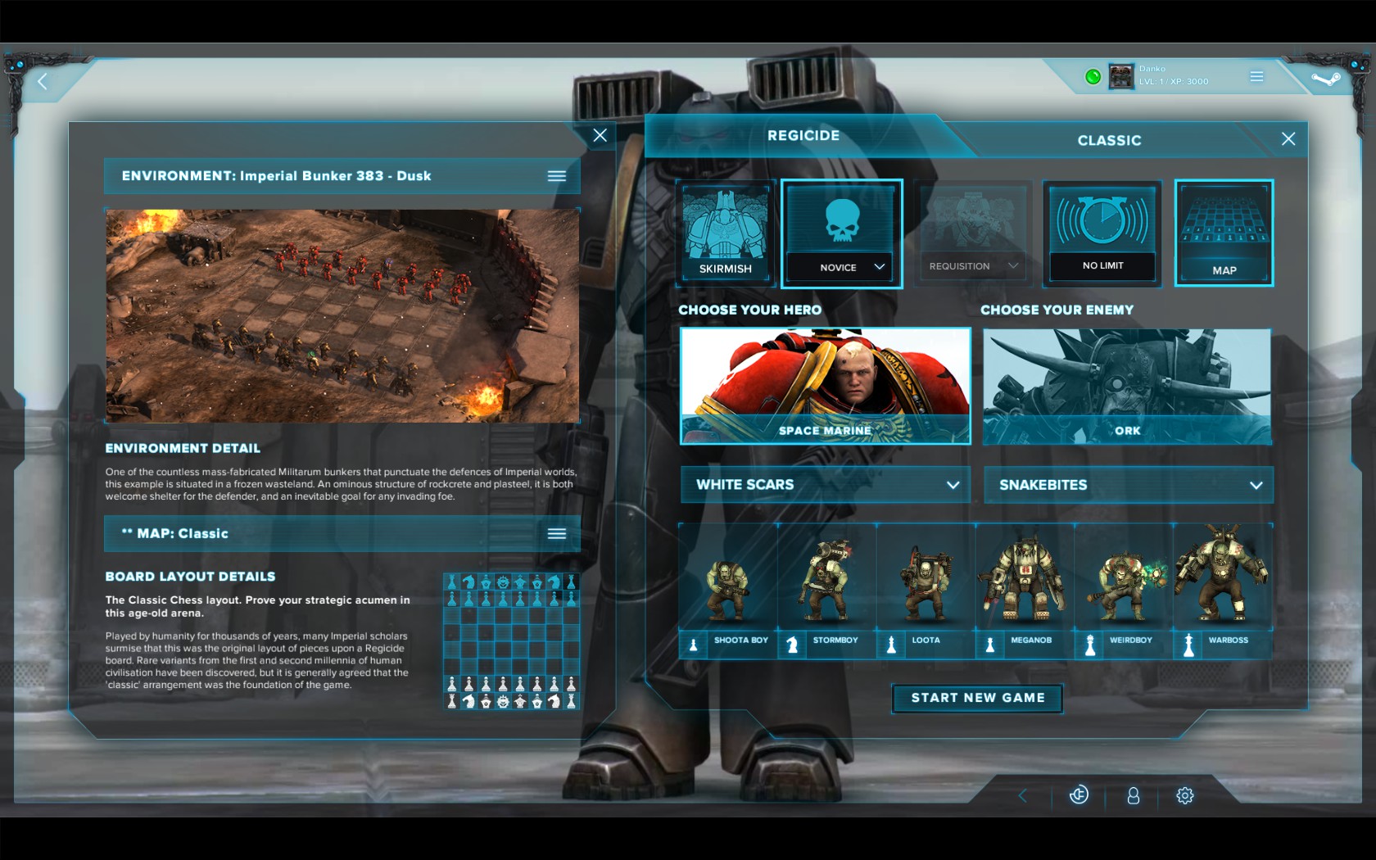Click the MAP: Classic header bar
Screen dimensions: 1376x860
click(342, 534)
